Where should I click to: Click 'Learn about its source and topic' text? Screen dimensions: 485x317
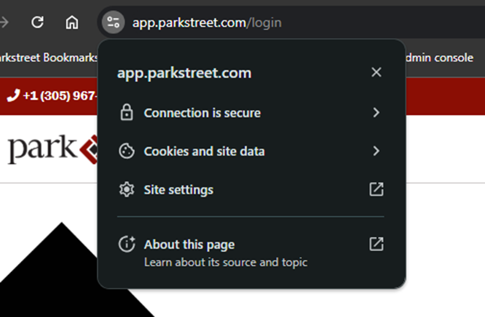coord(226,262)
